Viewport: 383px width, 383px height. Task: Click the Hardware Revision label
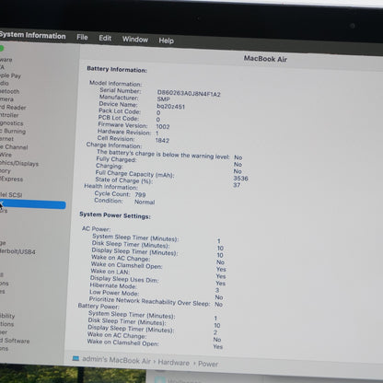124,133
